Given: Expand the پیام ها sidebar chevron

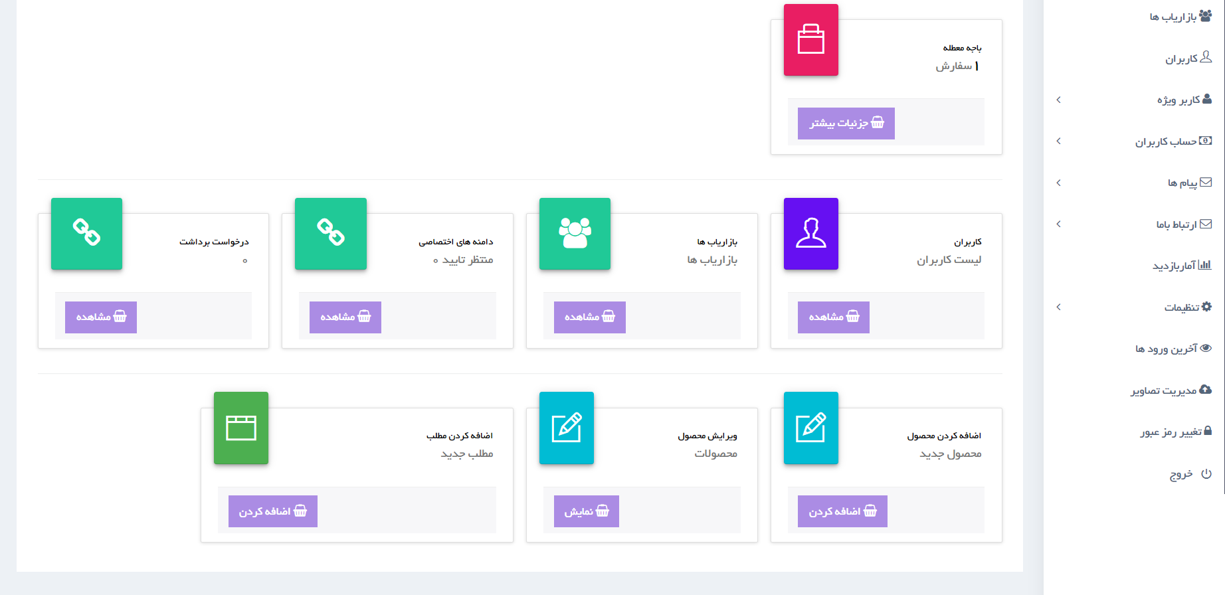Looking at the screenshot, I should pos(1058,183).
